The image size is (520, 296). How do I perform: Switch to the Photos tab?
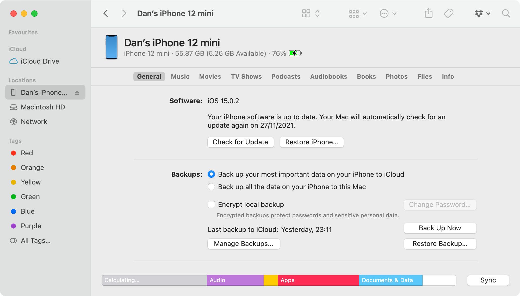pyautogui.click(x=396, y=76)
